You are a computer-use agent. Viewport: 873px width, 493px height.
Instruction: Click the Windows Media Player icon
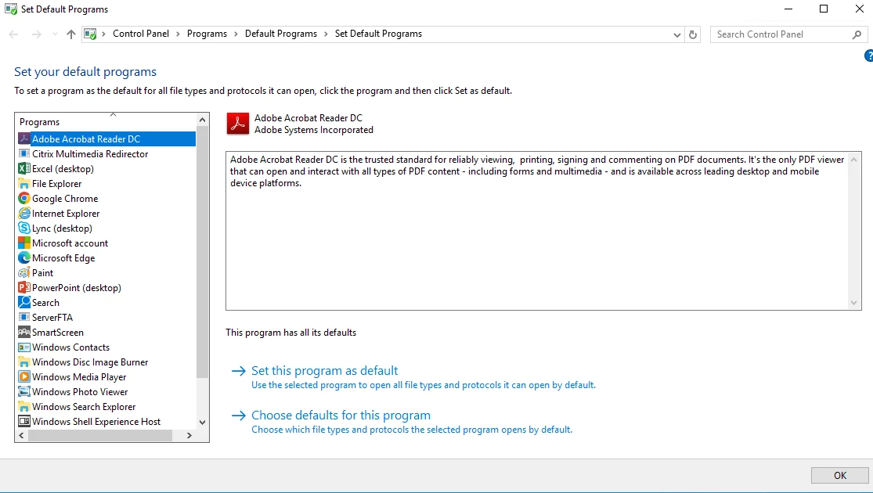[x=24, y=376]
